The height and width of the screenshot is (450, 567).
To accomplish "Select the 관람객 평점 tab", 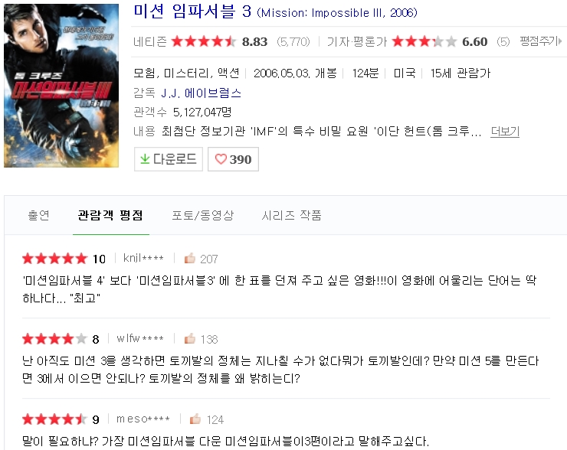I will [110, 215].
